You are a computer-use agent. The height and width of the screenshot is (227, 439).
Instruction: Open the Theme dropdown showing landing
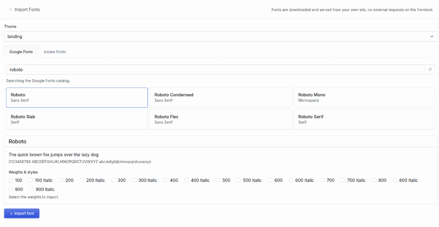tap(221, 36)
